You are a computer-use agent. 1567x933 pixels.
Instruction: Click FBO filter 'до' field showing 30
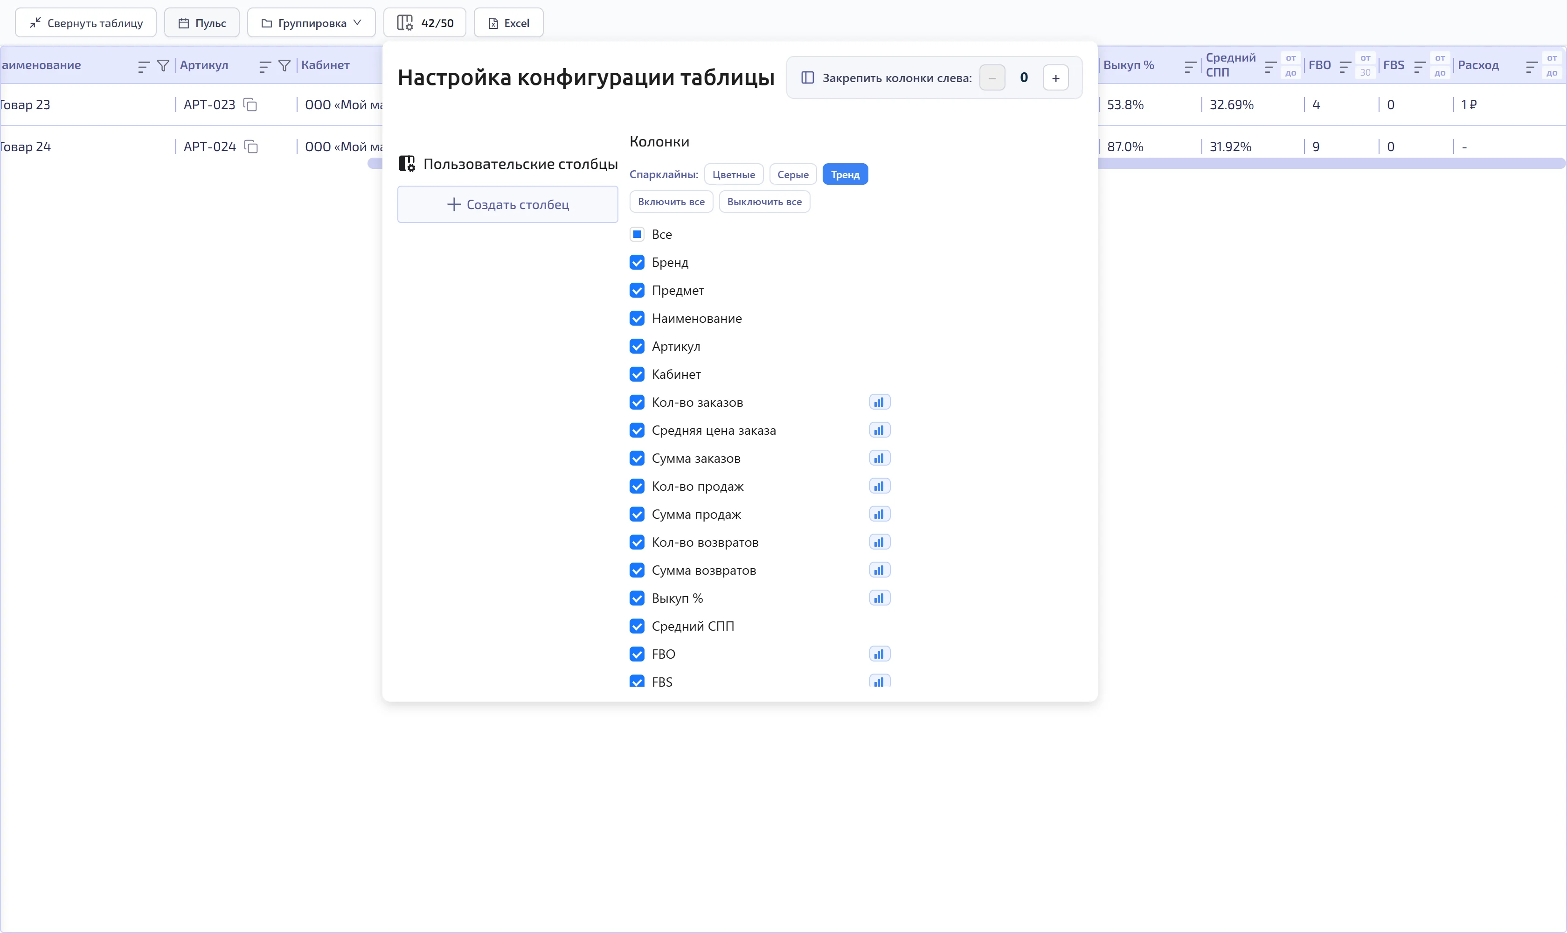coord(1365,72)
